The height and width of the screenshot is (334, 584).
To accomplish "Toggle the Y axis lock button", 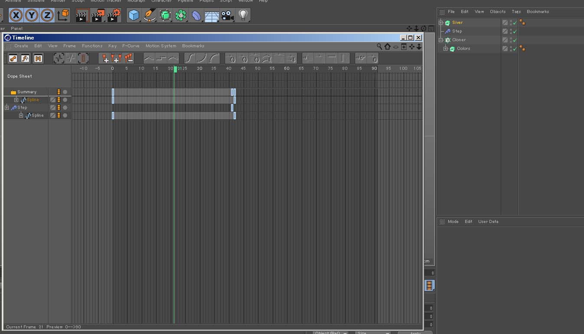I will [x=32, y=16].
